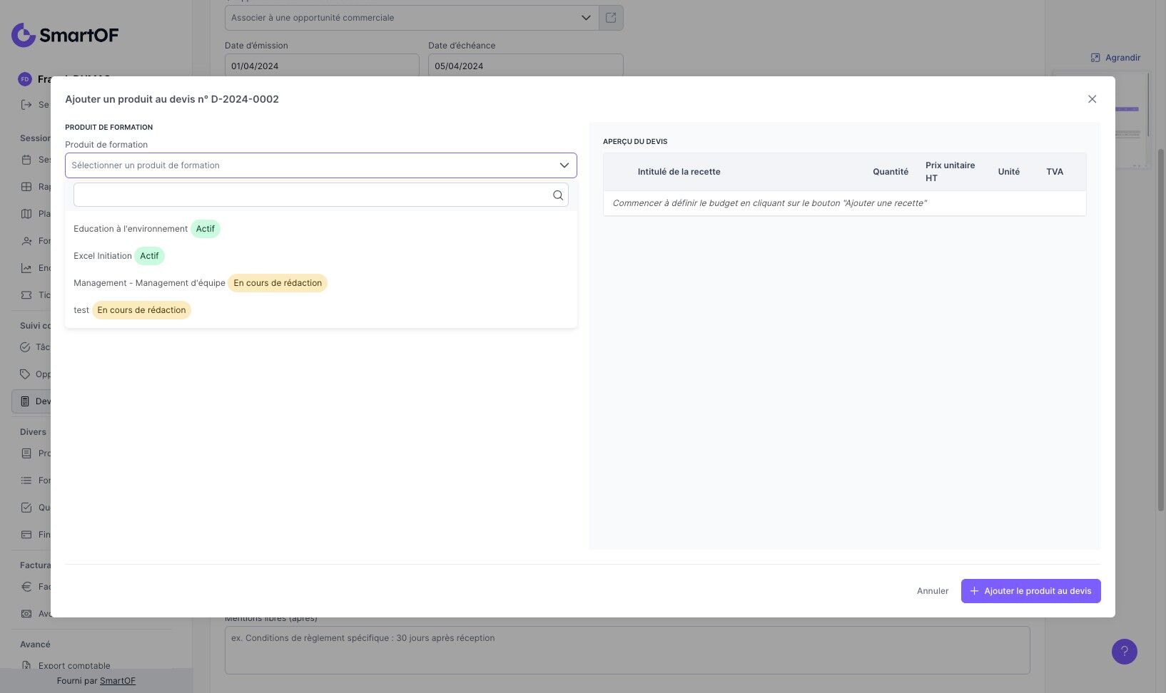The image size is (1166, 693).
Task: Click the SmartOF logo in sidebar
Action: 65,35
